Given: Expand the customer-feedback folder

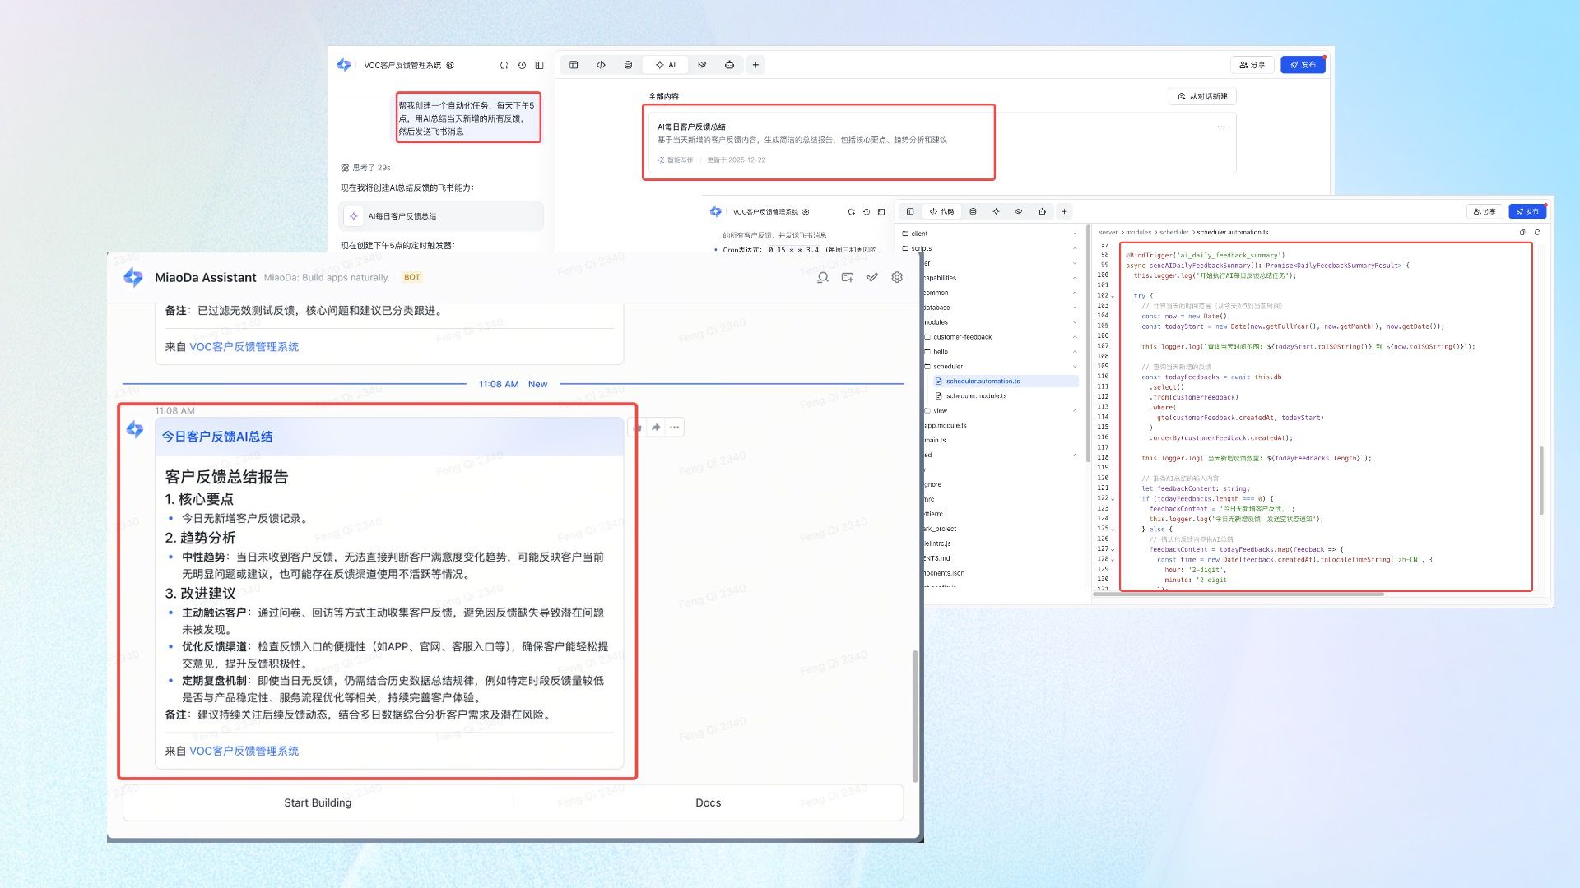Looking at the screenshot, I should point(1075,337).
